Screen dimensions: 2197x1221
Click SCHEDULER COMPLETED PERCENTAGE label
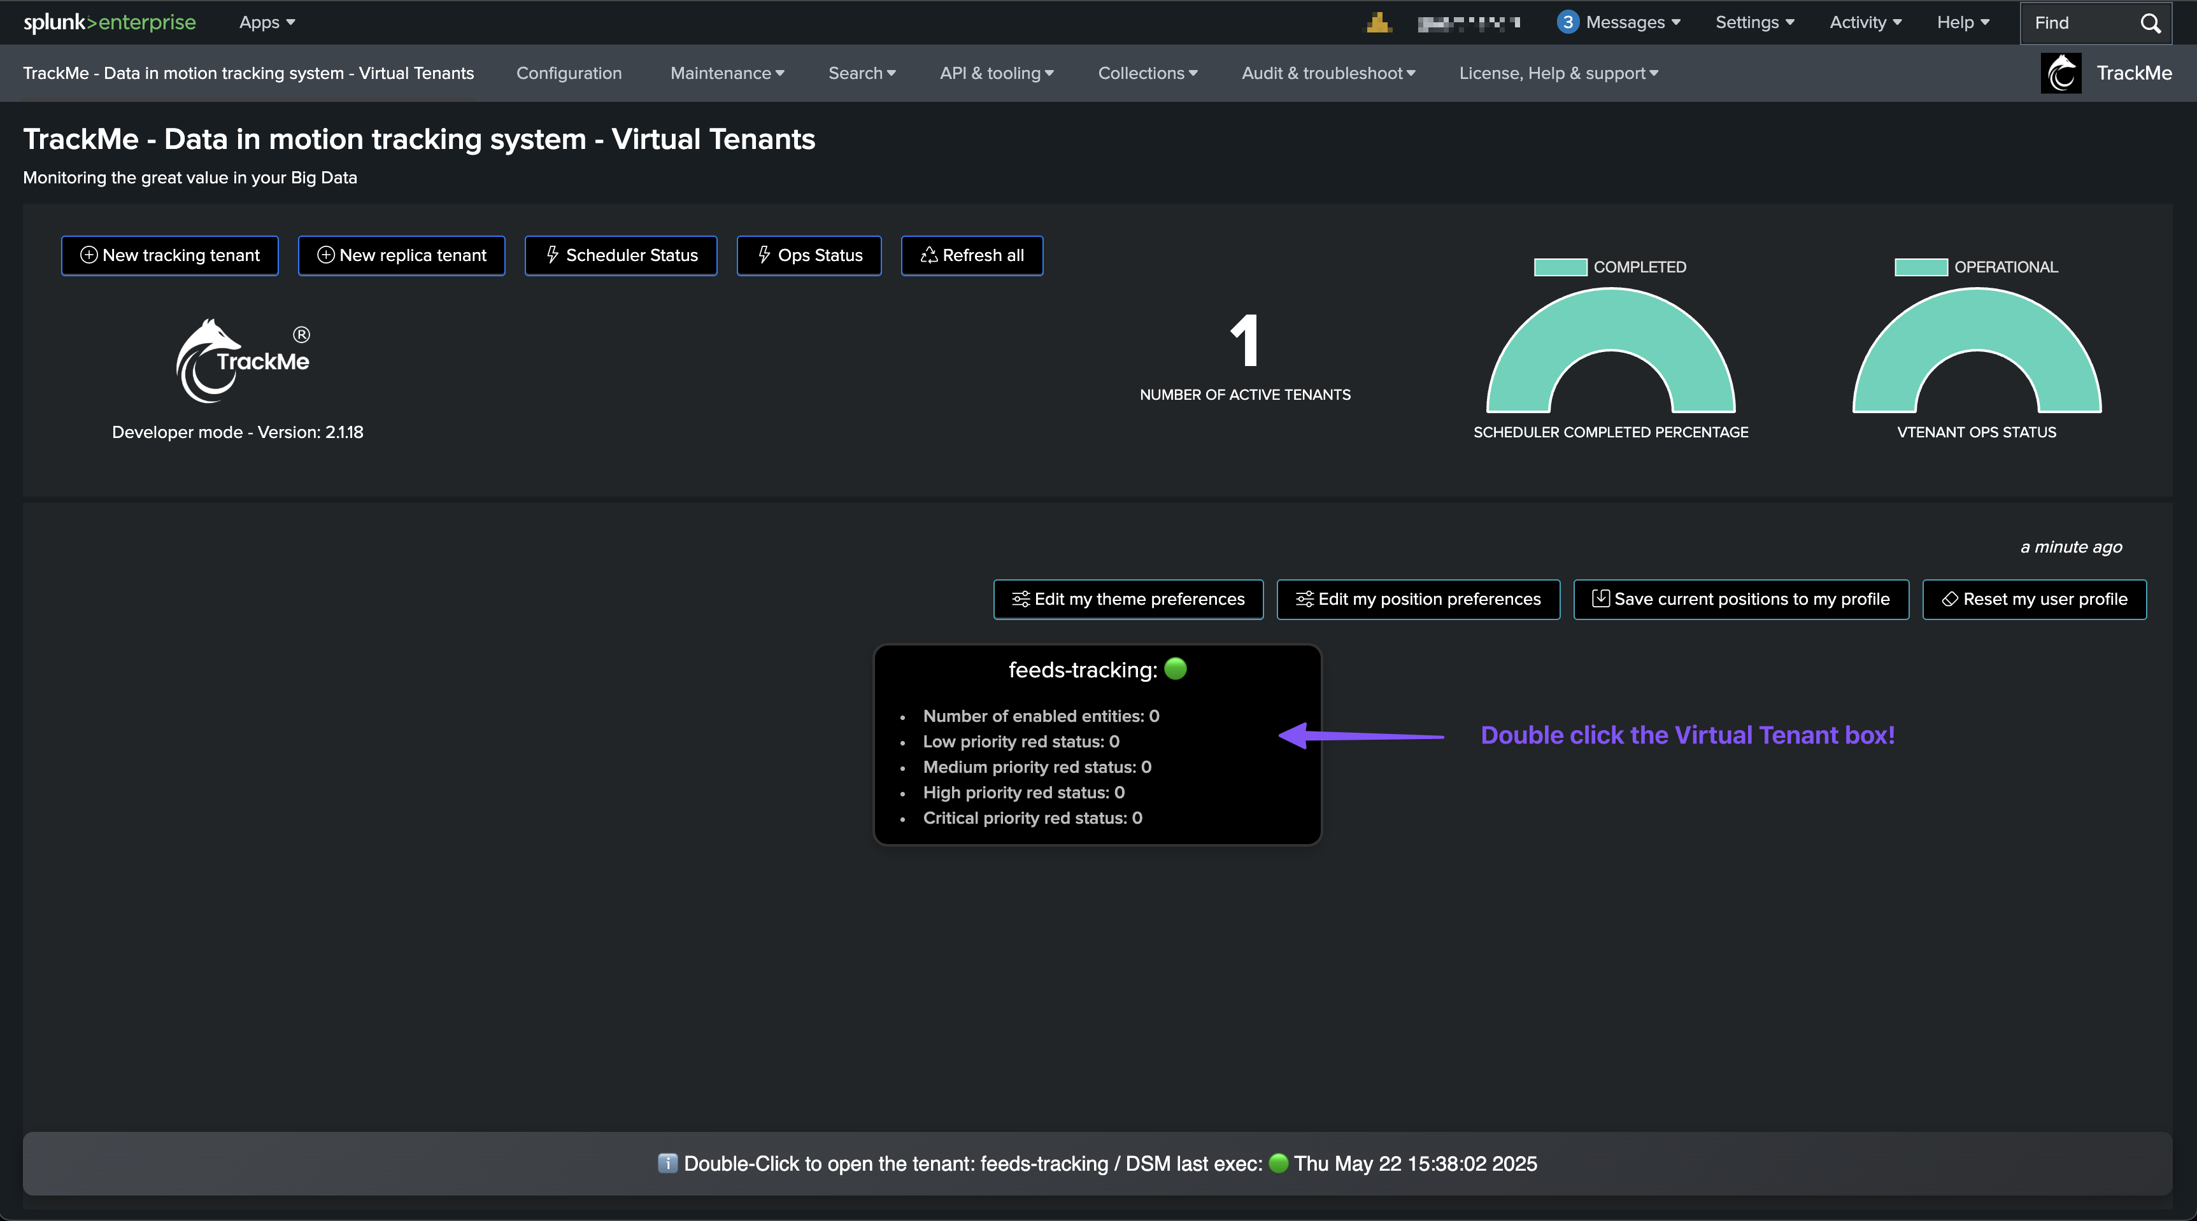pyautogui.click(x=1611, y=432)
